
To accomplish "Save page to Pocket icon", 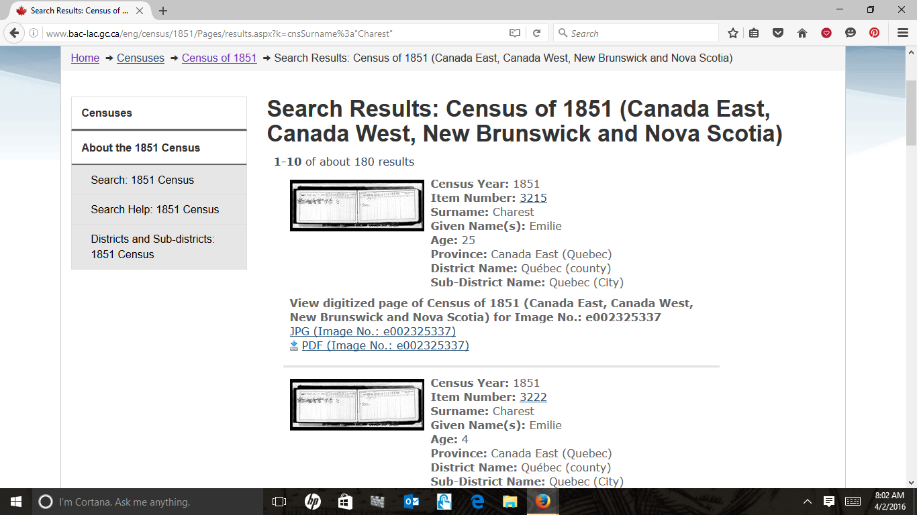I will [778, 33].
